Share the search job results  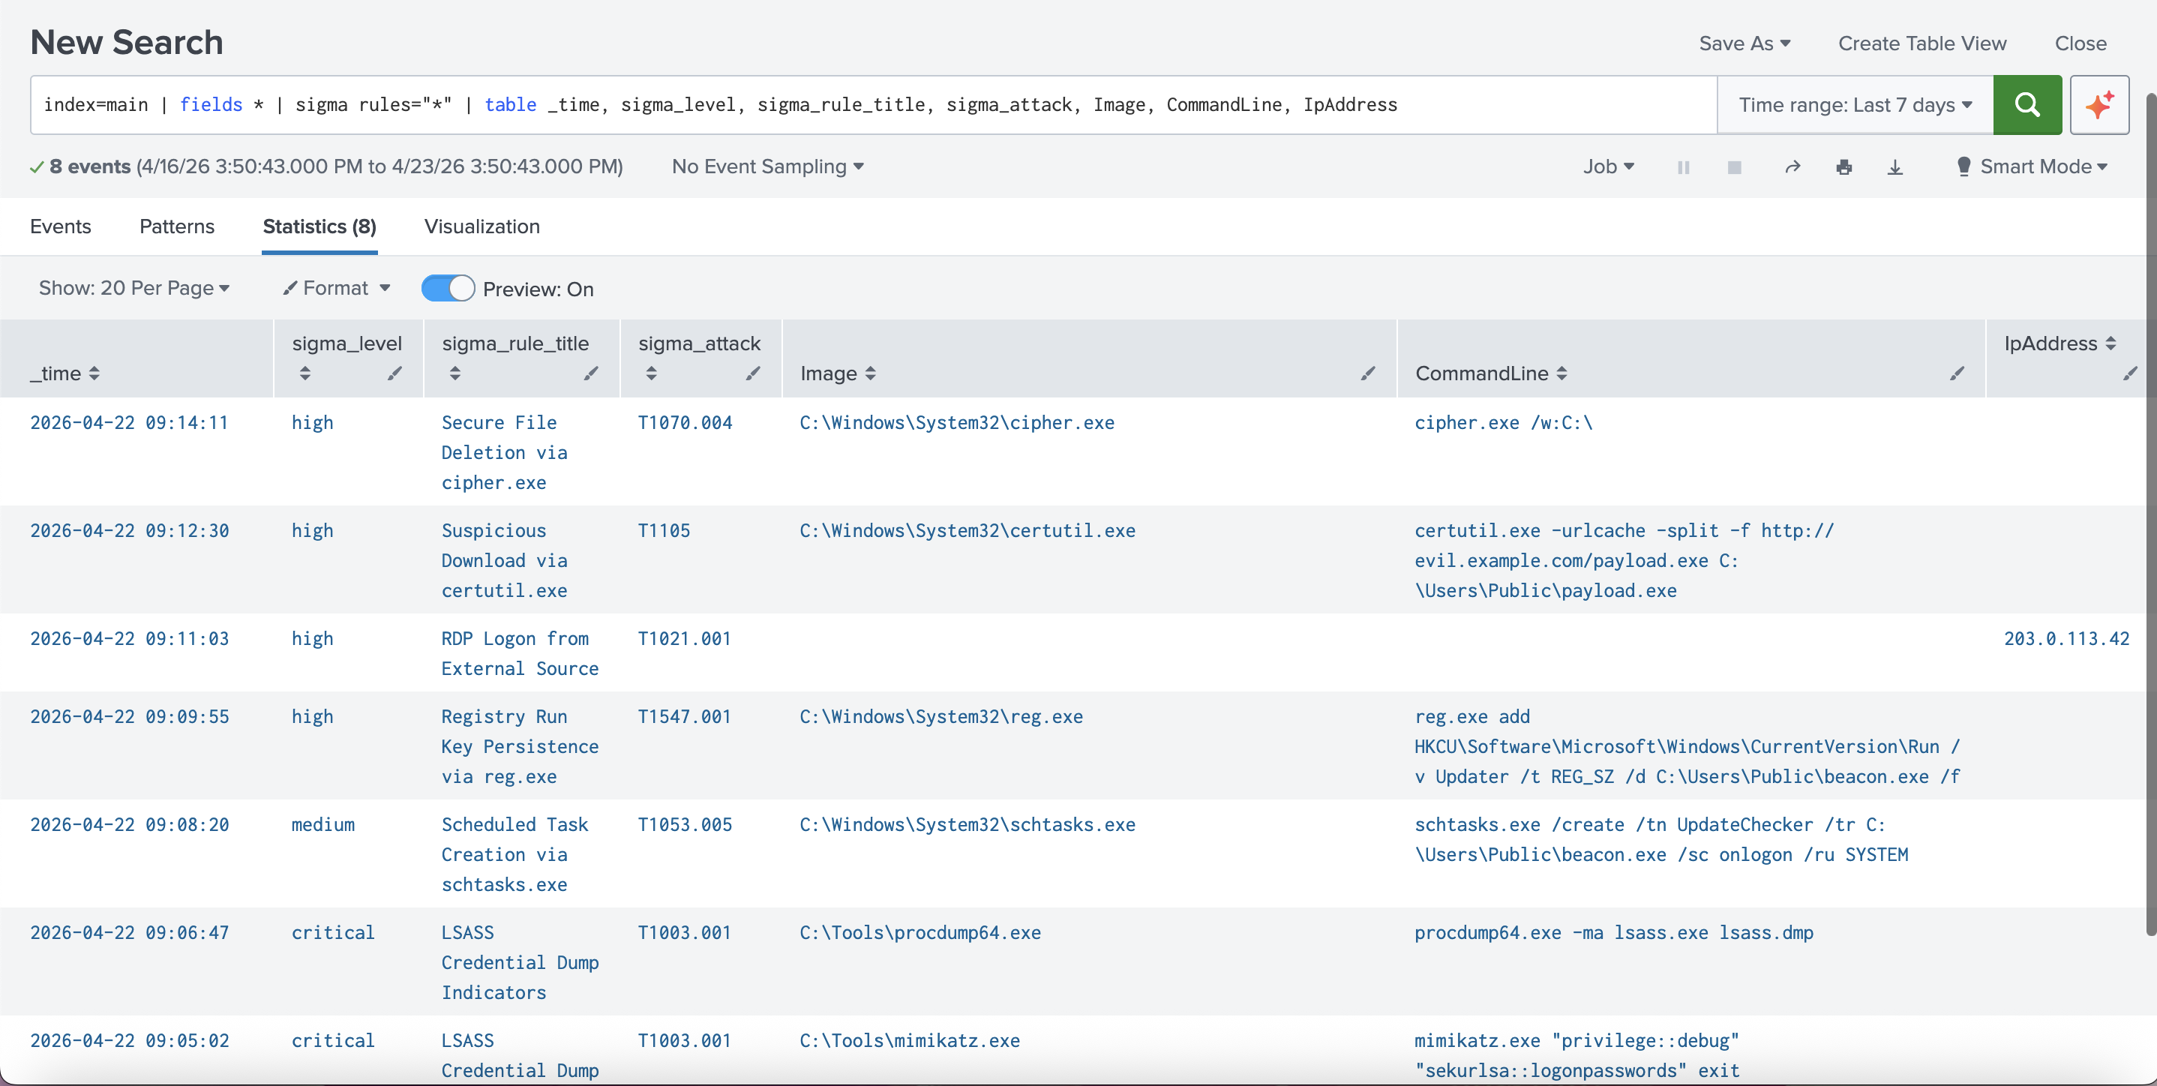[1792, 166]
